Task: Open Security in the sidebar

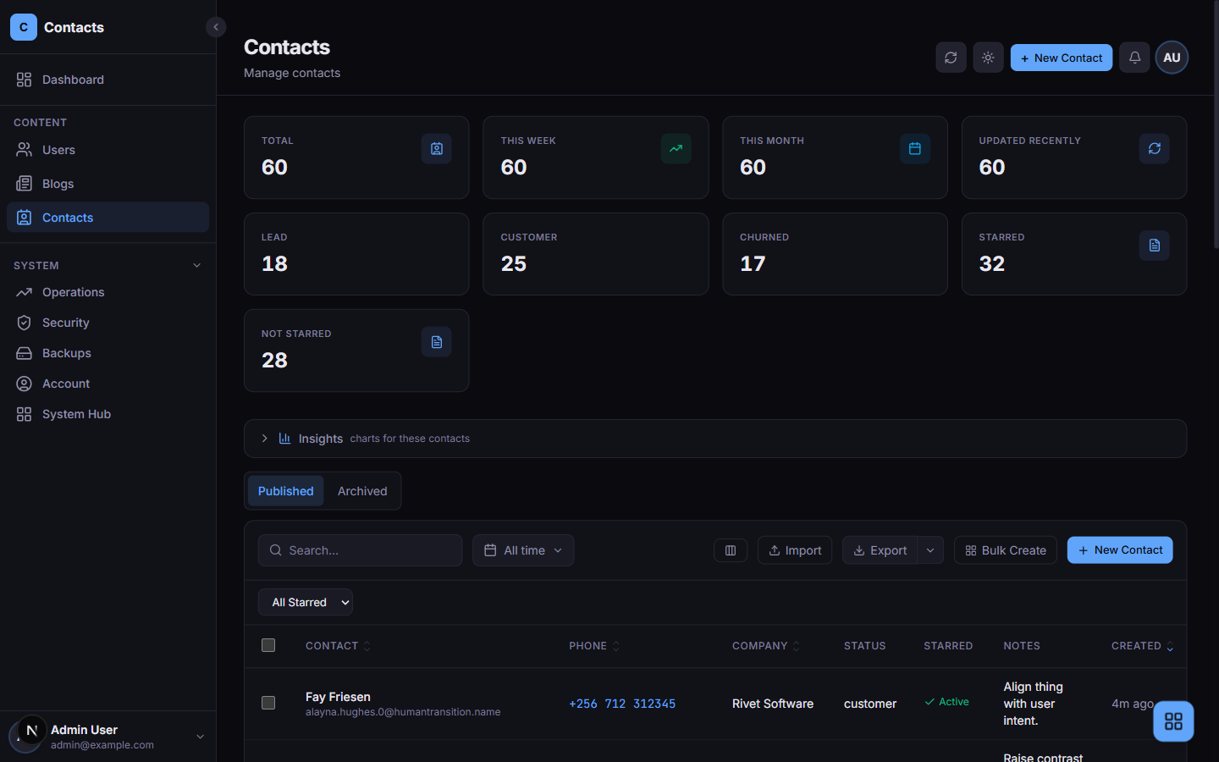Action: (x=108, y=323)
